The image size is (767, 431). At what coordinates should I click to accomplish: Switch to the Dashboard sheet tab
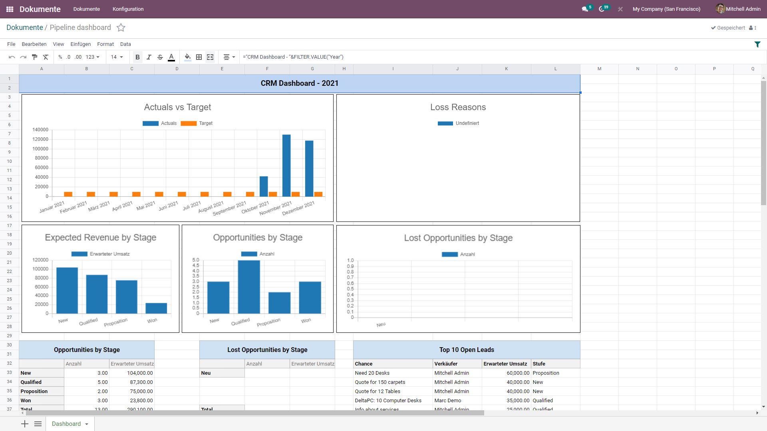66,424
